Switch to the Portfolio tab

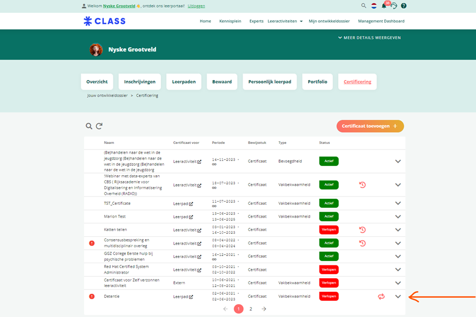pos(317,82)
